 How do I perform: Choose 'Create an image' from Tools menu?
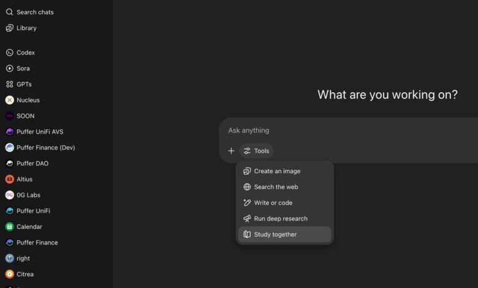click(285, 172)
